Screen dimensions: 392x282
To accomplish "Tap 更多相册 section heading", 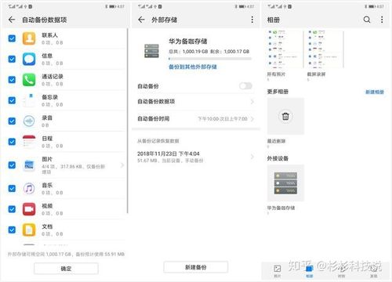I will pyautogui.click(x=278, y=92).
